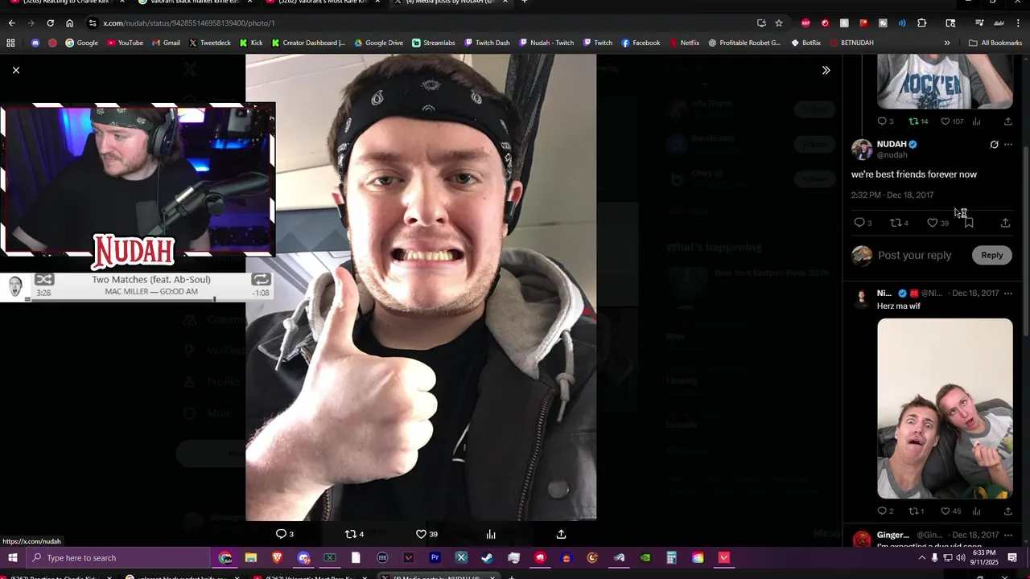Image resolution: width=1030 pixels, height=579 pixels.
Task: Open File Explorer from the taskbar
Action: pos(251,557)
